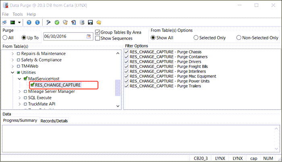Collapse the Utilities tree node
The height and width of the screenshot is (162, 282).
[x=13, y=72]
